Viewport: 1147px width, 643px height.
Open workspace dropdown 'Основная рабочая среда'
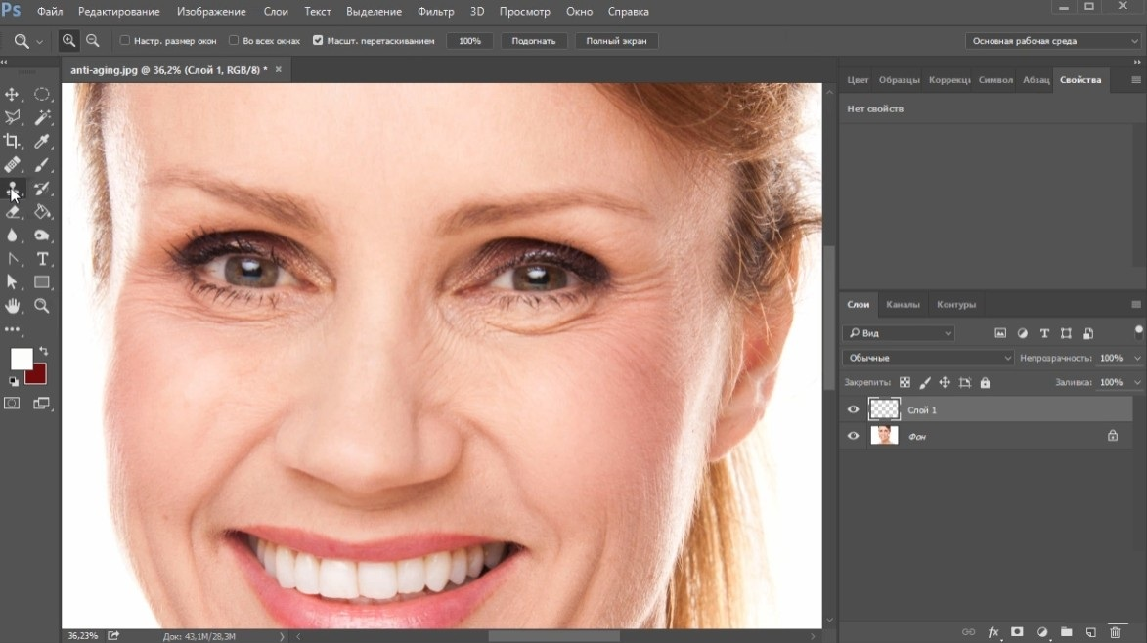[1052, 41]
